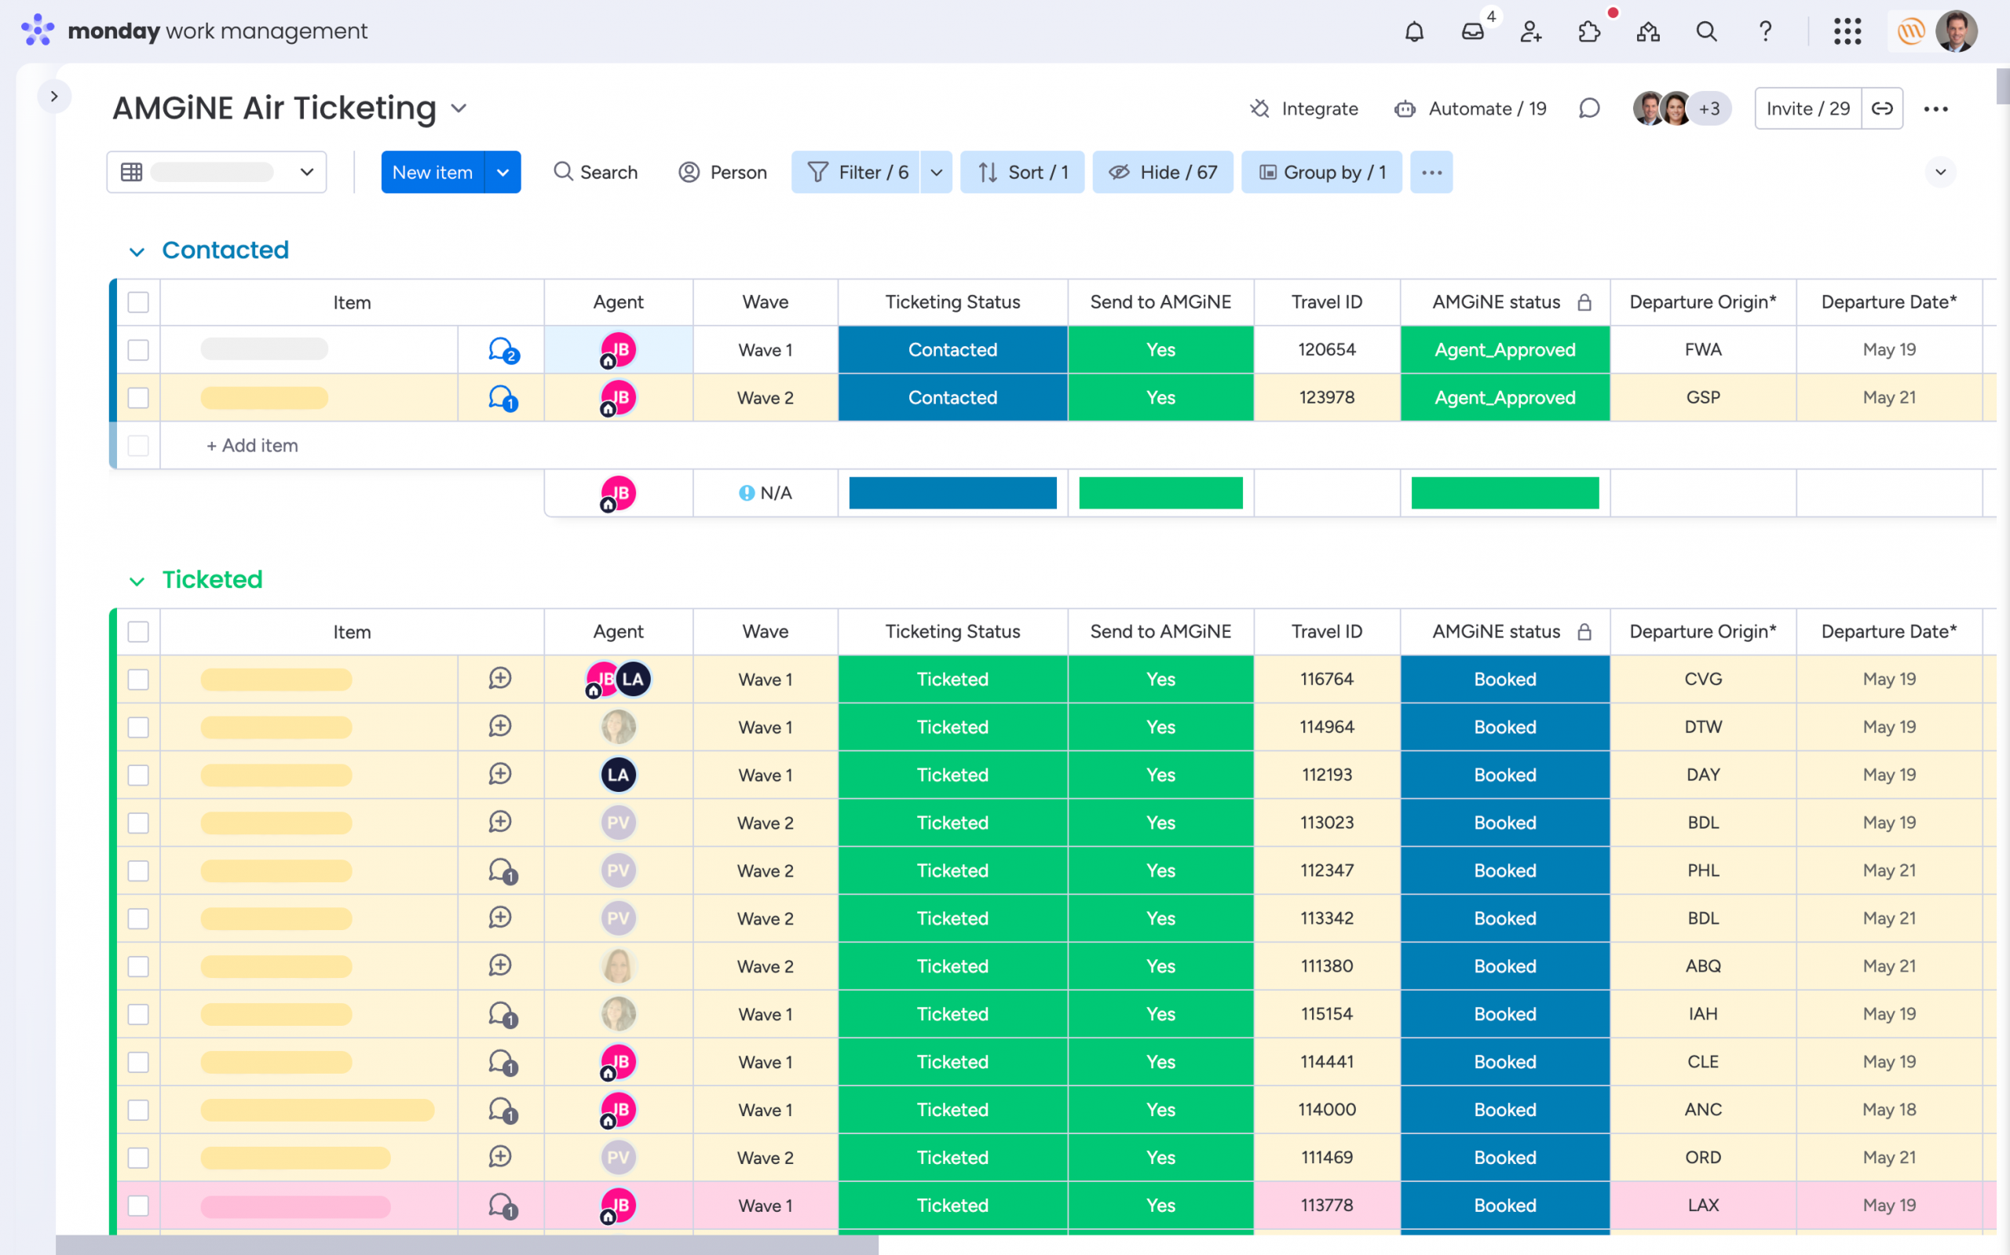Image resolution: width=2010 pixels, height=1255 pixels.
Task: Add update on Travel ID 116764 row
Action: click(x=500, y=679)
